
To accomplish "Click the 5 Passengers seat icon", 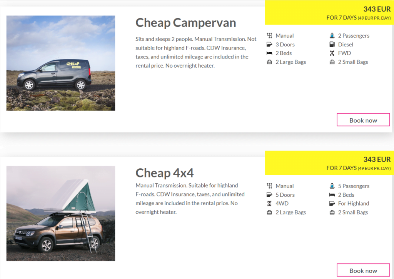I will [332, 186].
